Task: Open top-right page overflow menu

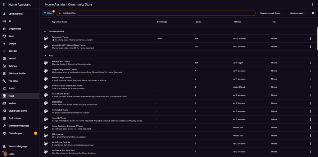Action: [x=312, y=5]
